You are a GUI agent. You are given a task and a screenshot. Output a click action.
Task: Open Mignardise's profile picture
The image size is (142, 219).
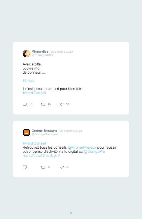click(26, 53)
